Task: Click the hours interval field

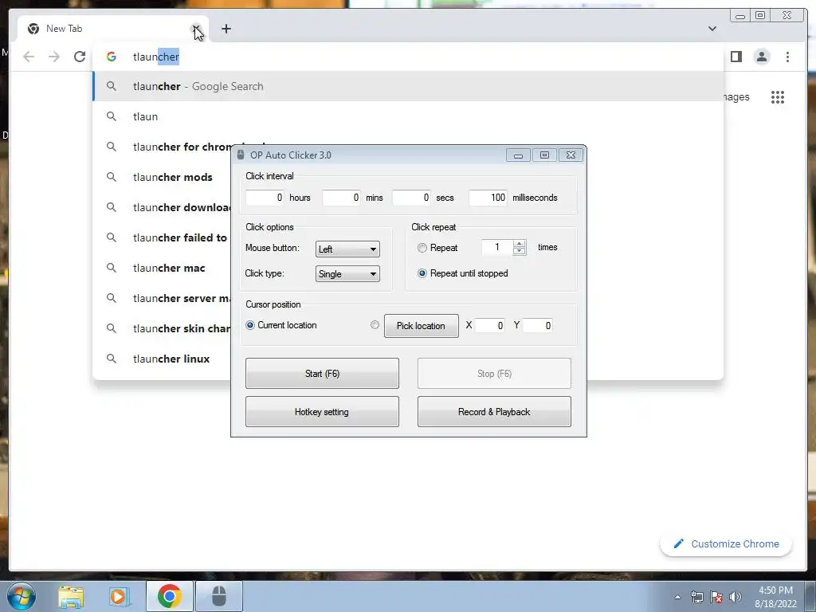Action: pos(265,198)
